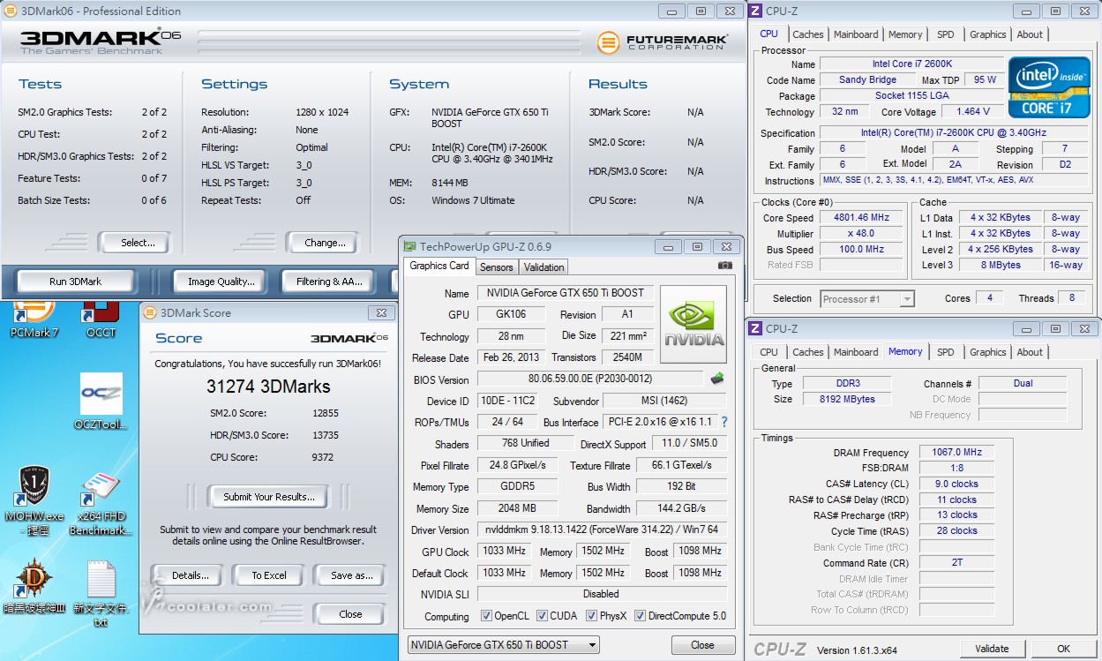The width and height of the screenshot is (1102, 661).
Task: Open the SPD tab in lower CPU-Z window
Action: 946,352
